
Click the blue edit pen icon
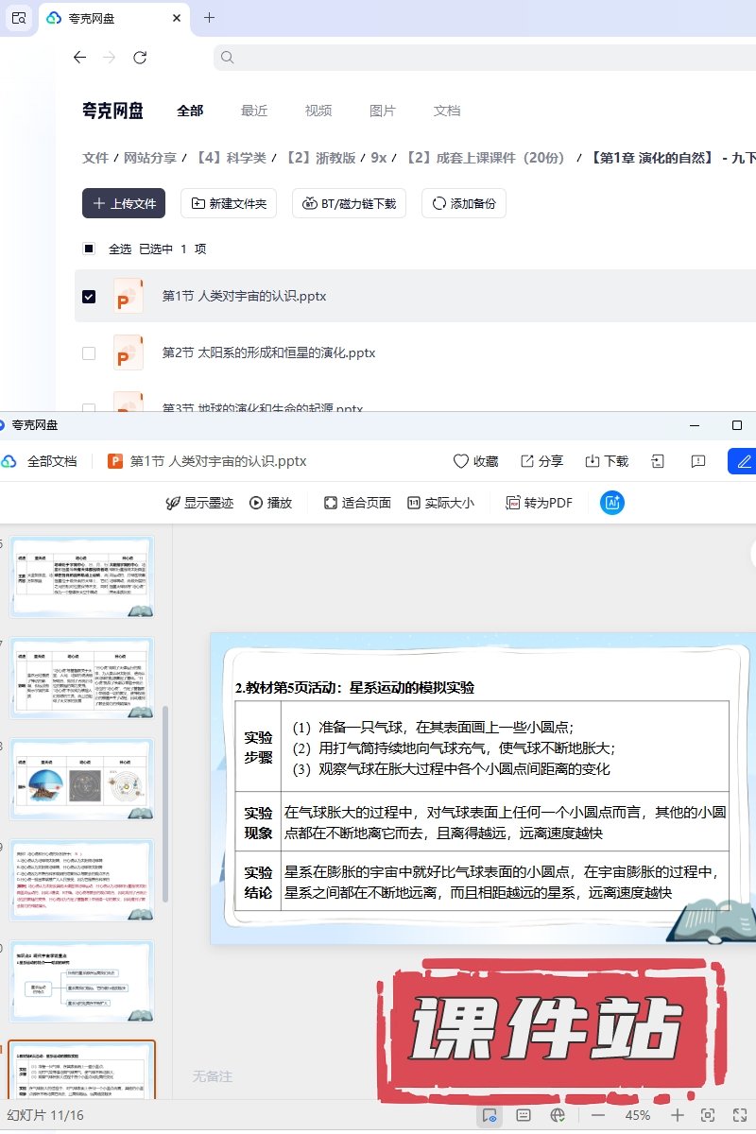pos(744,461)
